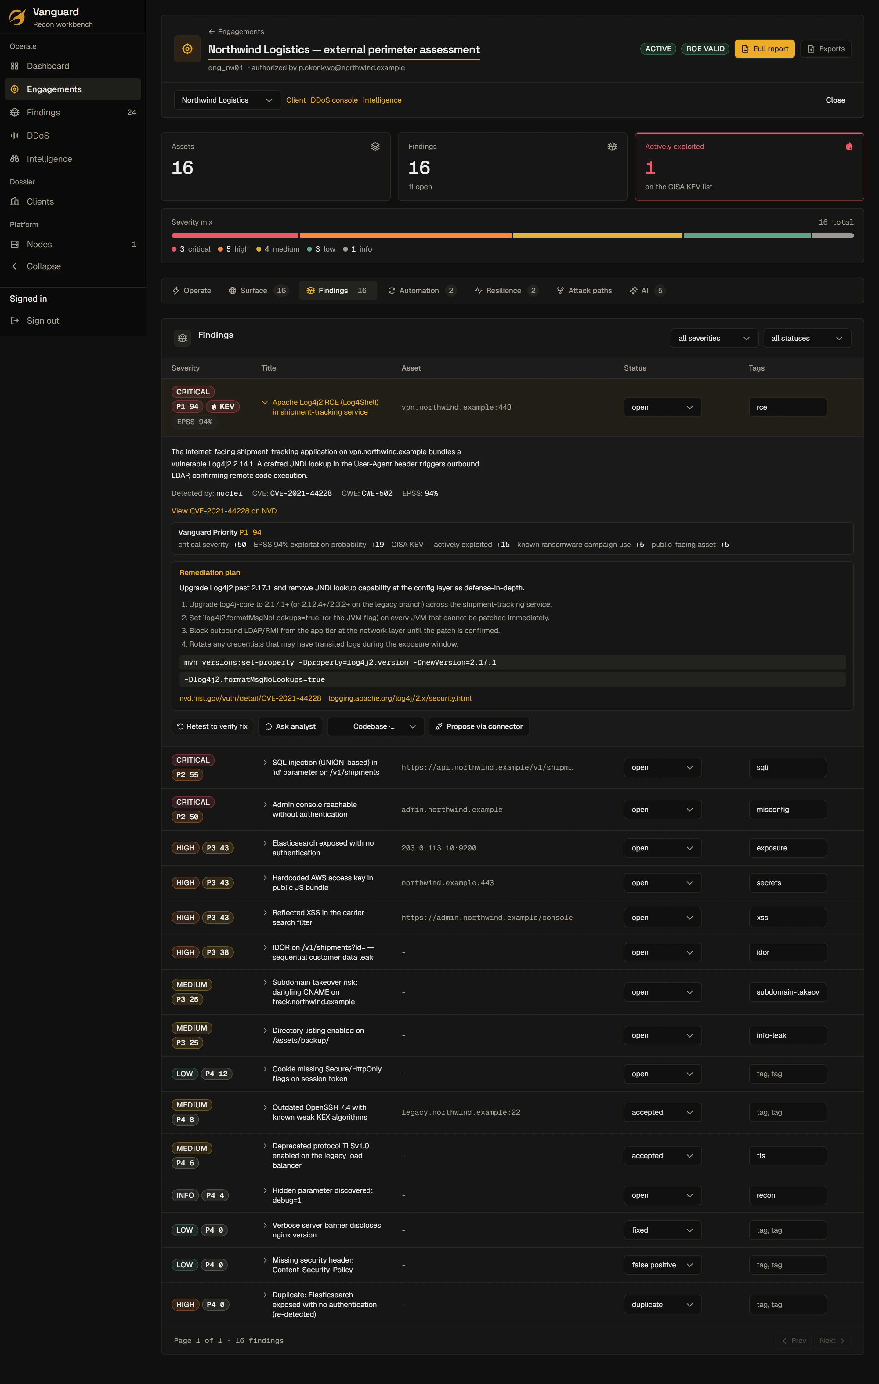The width and height of the screenshot is (879, 1384).
Task: Click the engagement target icon beside the title
Action: [187, 49]
